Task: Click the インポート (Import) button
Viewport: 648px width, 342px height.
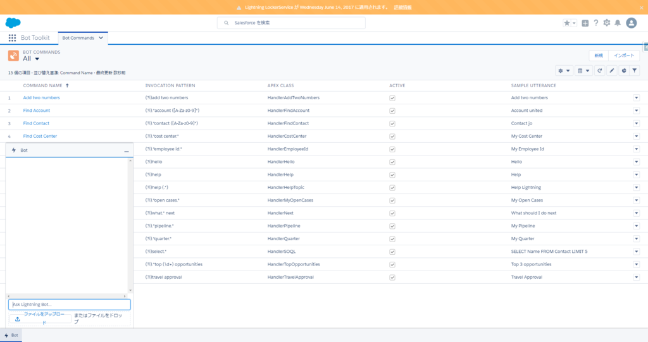Action: click(x=623, y=56)
